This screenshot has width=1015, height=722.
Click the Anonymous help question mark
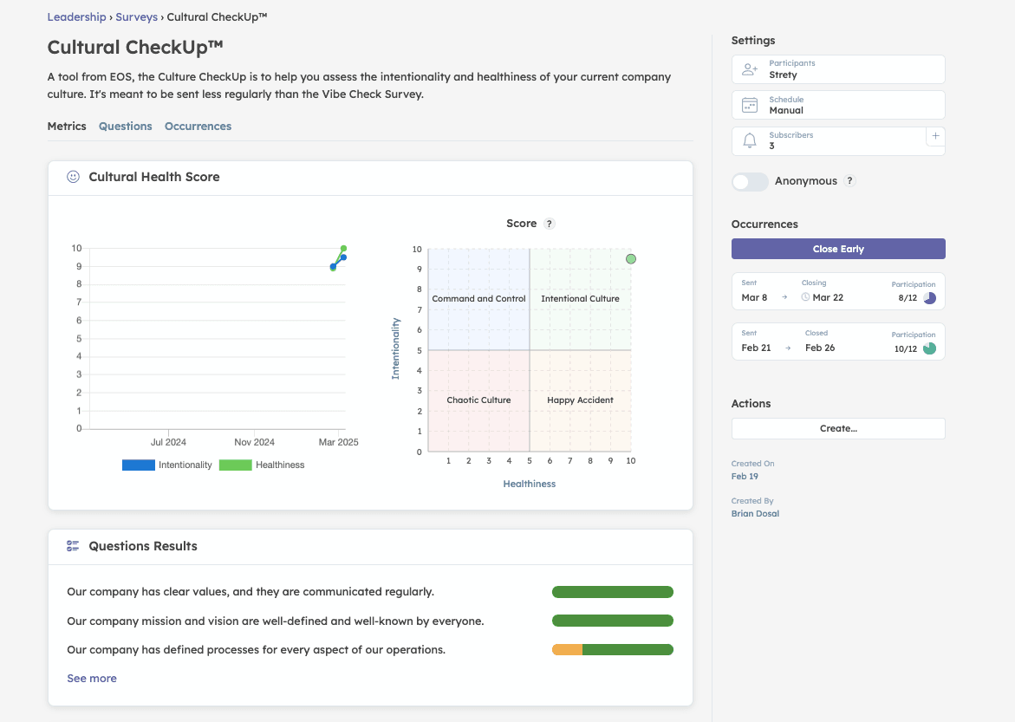(849, 181)
